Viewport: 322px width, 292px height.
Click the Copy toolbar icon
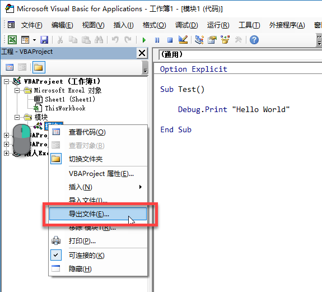pos(73,40)
